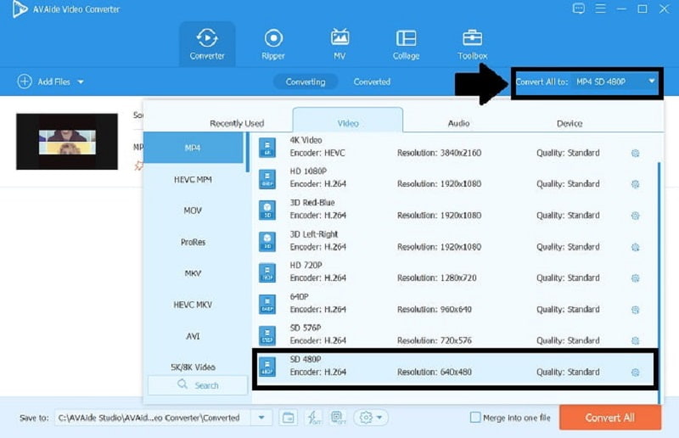This screenshot has height=438, width=679.
Task: Click the format list scrollbar
Action: pos(248,153)
